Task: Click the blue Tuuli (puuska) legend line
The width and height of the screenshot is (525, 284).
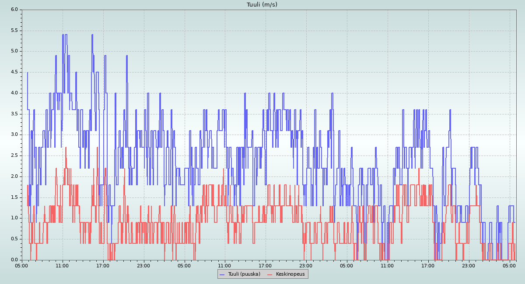Action: coord(222,274)
